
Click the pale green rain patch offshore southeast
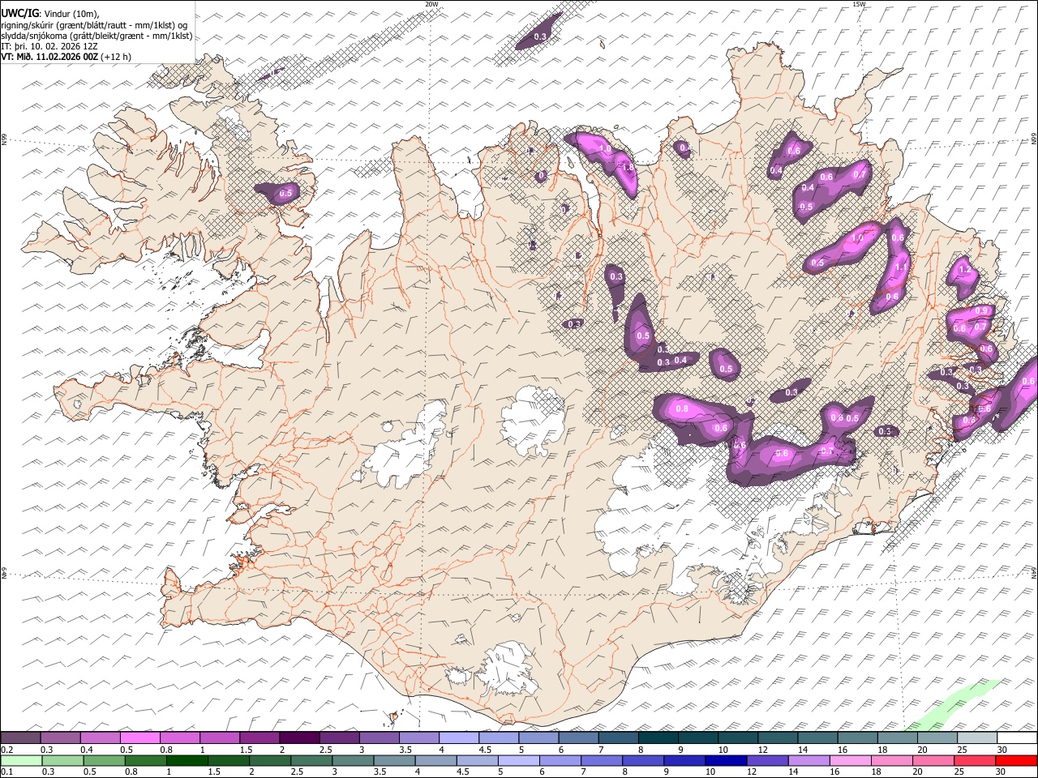pyautogui.click(x=953, y=705)
